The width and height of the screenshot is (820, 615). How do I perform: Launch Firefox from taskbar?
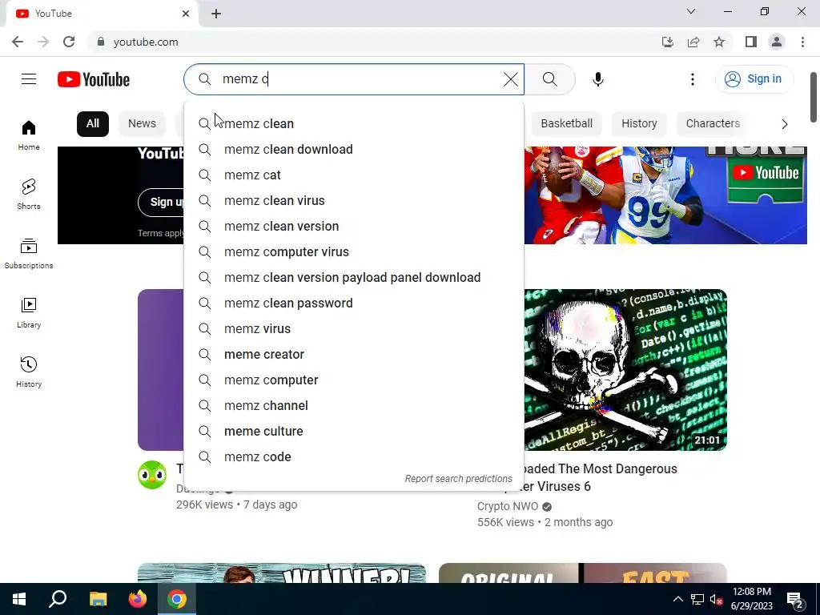pos(138,599)
